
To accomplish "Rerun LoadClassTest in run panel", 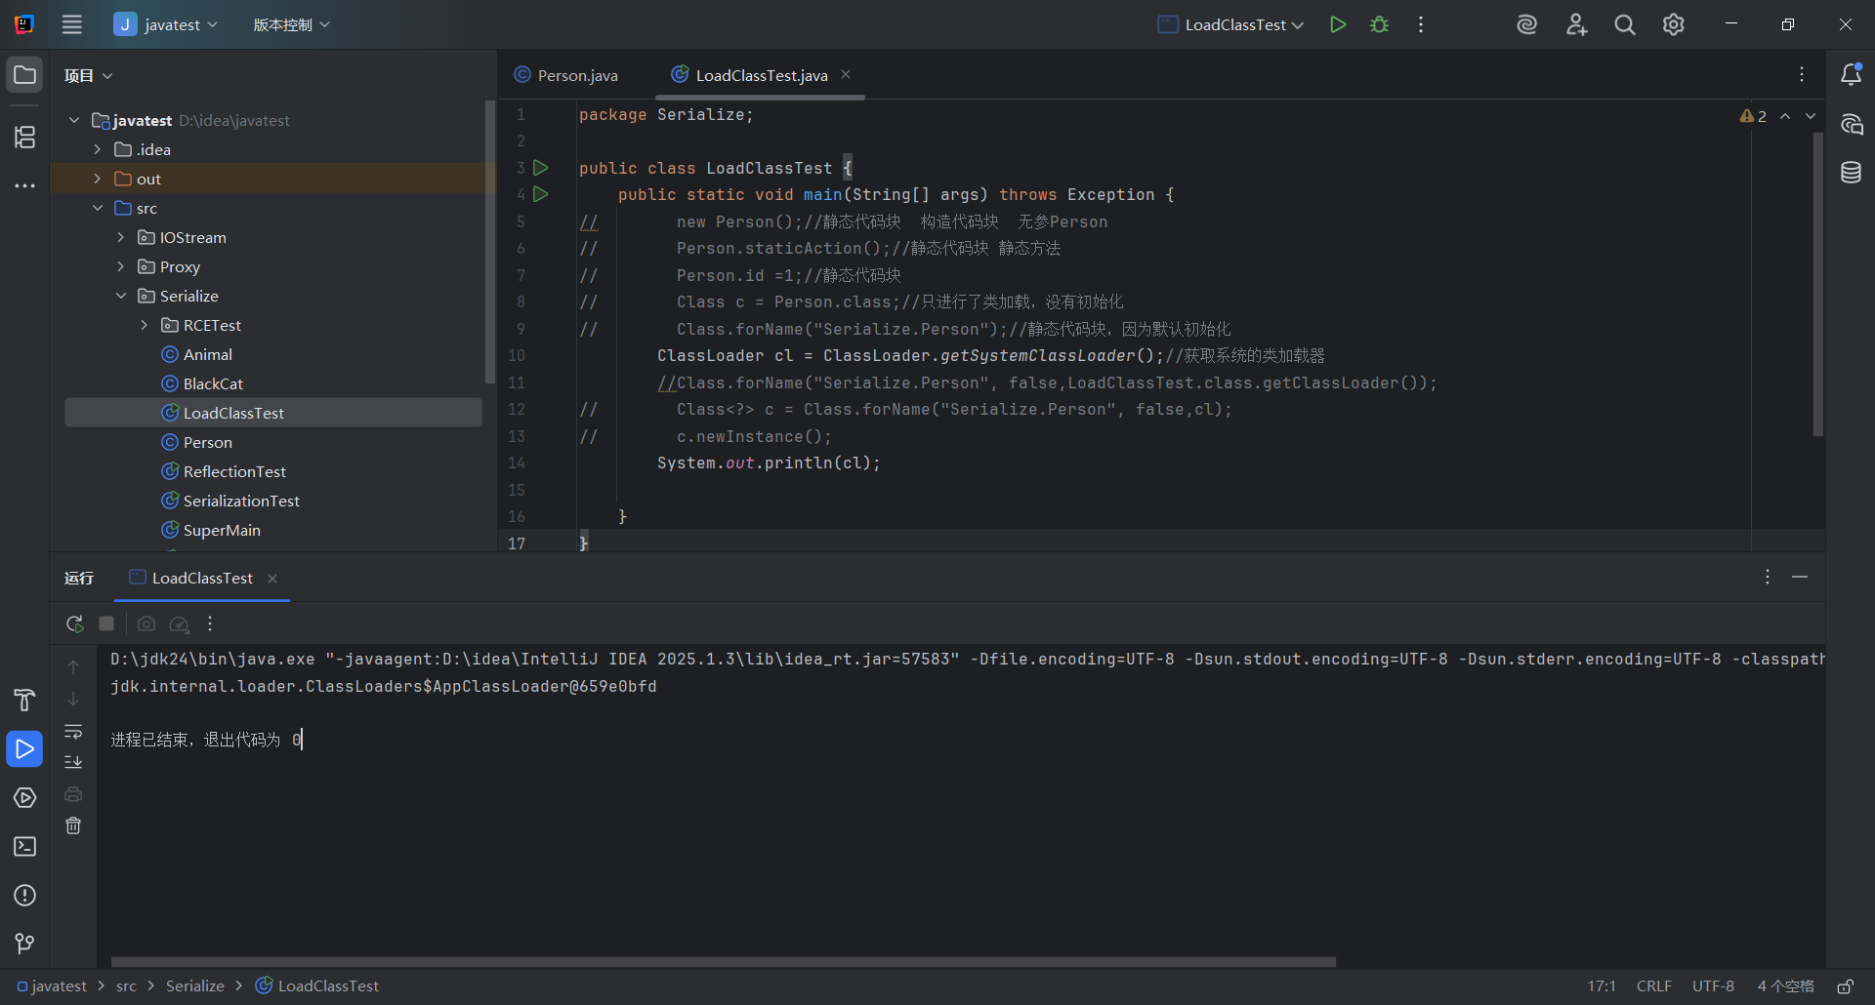I will click(x=74, y=623).
